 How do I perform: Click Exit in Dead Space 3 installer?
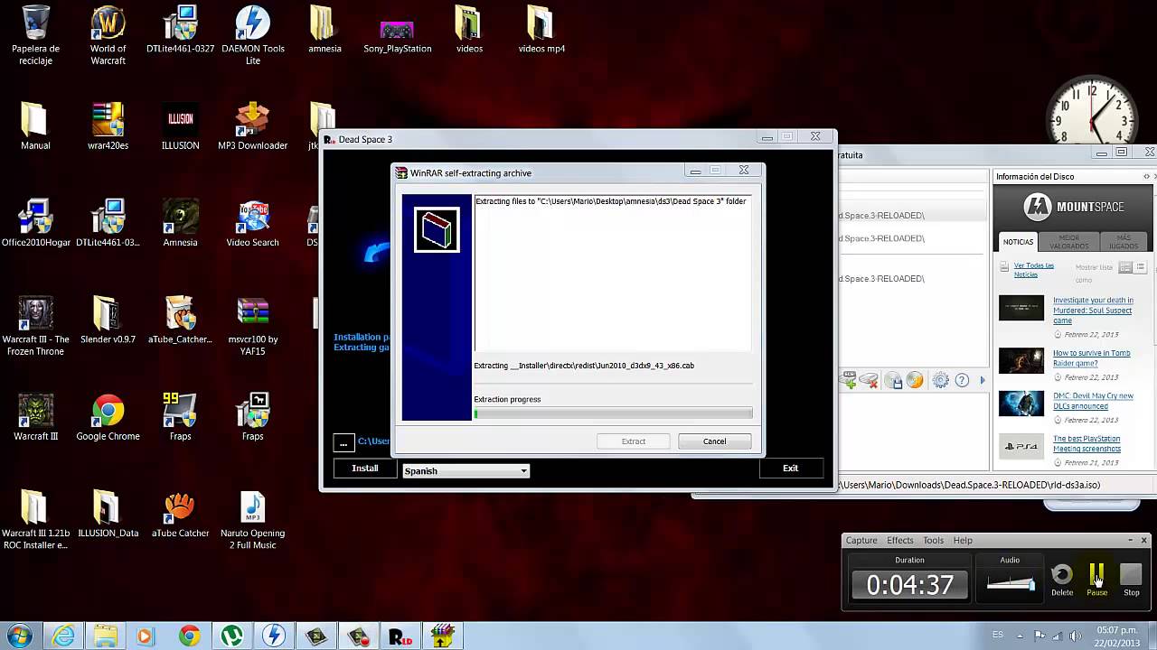click(x=791, y=469)
